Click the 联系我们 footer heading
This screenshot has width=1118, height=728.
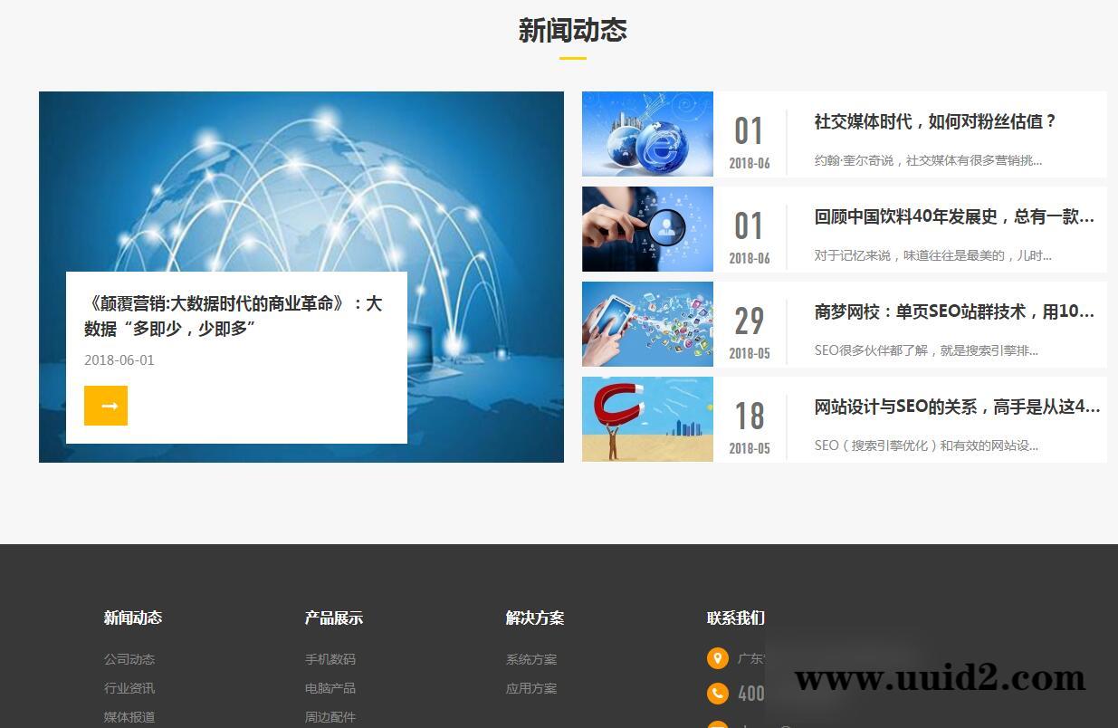[735, 618]
